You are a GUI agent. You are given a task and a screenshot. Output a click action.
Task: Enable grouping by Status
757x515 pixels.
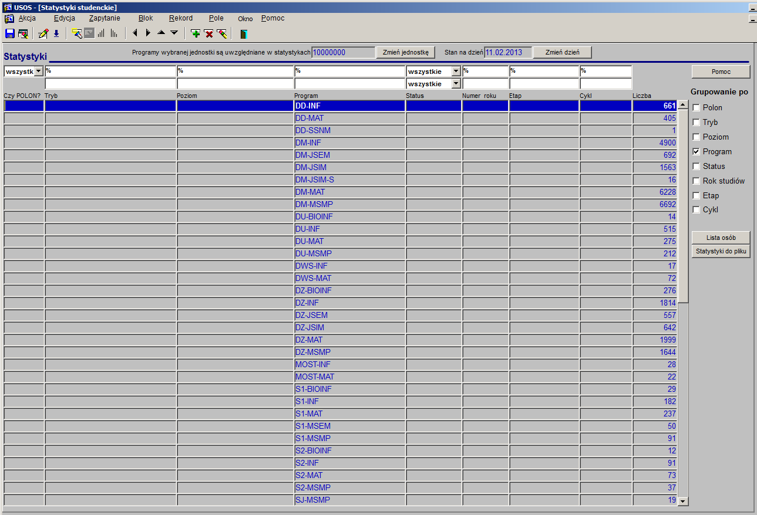697,167
